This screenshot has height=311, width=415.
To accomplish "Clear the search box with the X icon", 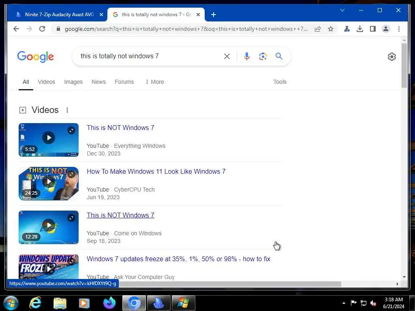I will 227,56.
